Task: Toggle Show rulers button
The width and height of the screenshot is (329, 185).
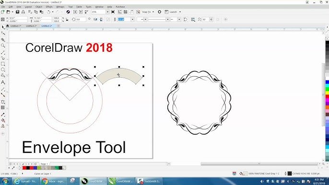Action: [x=120, y=12]
